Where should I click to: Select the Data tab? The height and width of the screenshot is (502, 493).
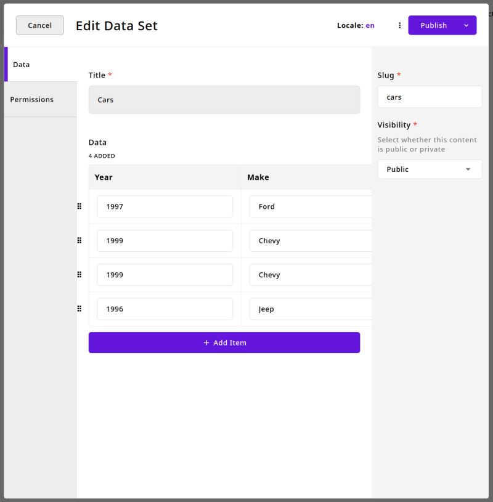[x=21, y=64]
